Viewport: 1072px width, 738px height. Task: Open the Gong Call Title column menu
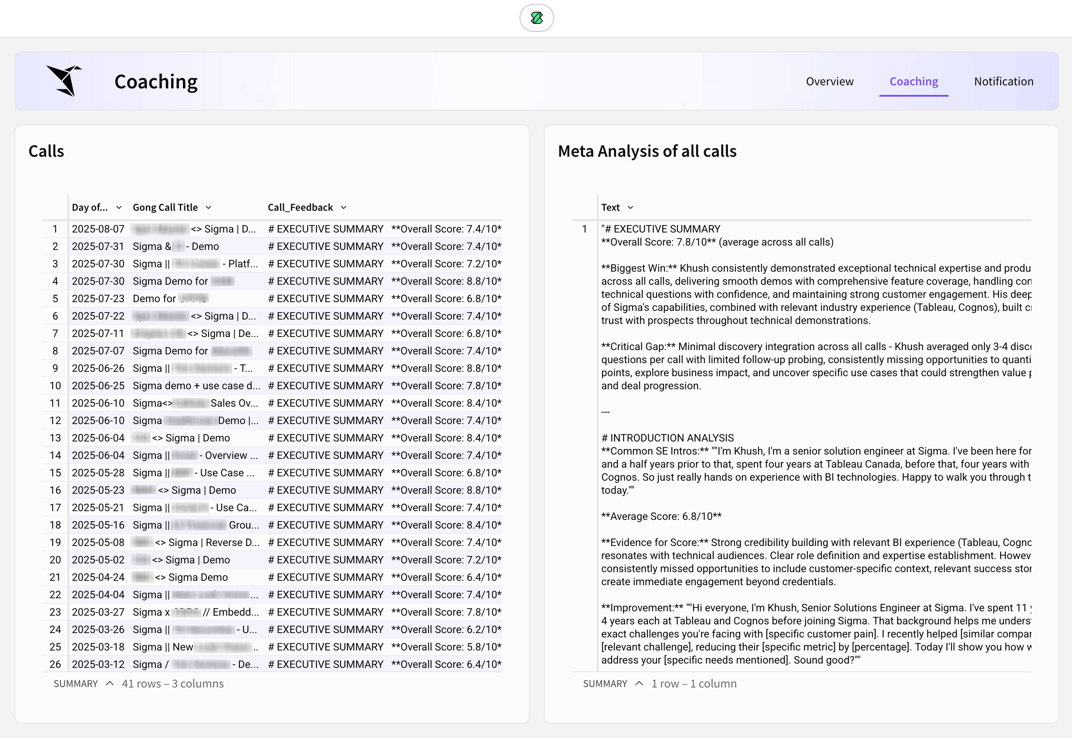(208, 208)
